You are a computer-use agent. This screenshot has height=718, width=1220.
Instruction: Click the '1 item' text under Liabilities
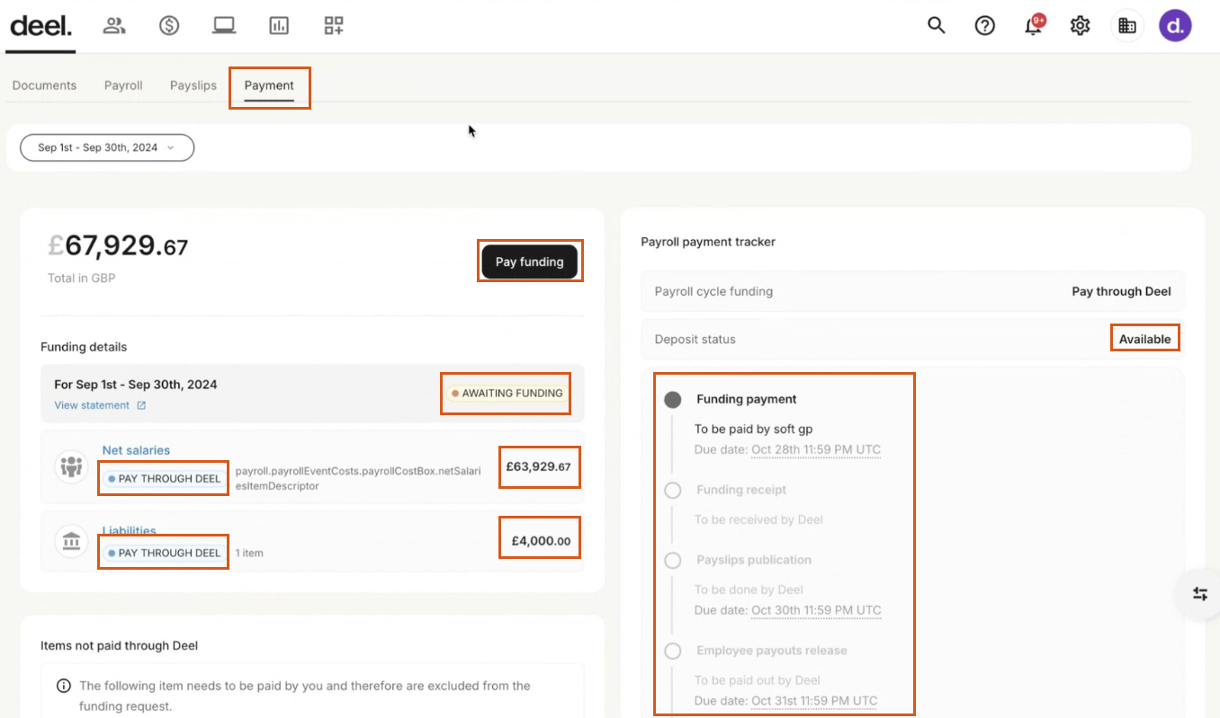click(x=249, y=554)
